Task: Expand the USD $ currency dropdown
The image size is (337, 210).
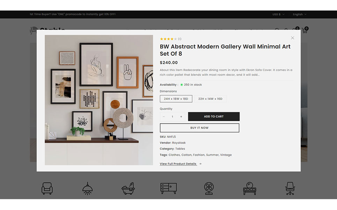Action: [279, 14]
